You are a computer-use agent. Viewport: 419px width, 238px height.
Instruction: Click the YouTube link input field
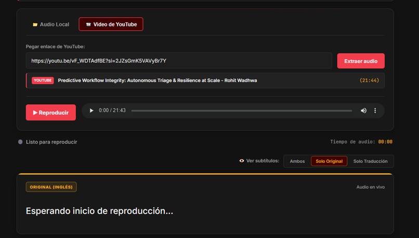(179, 61)
